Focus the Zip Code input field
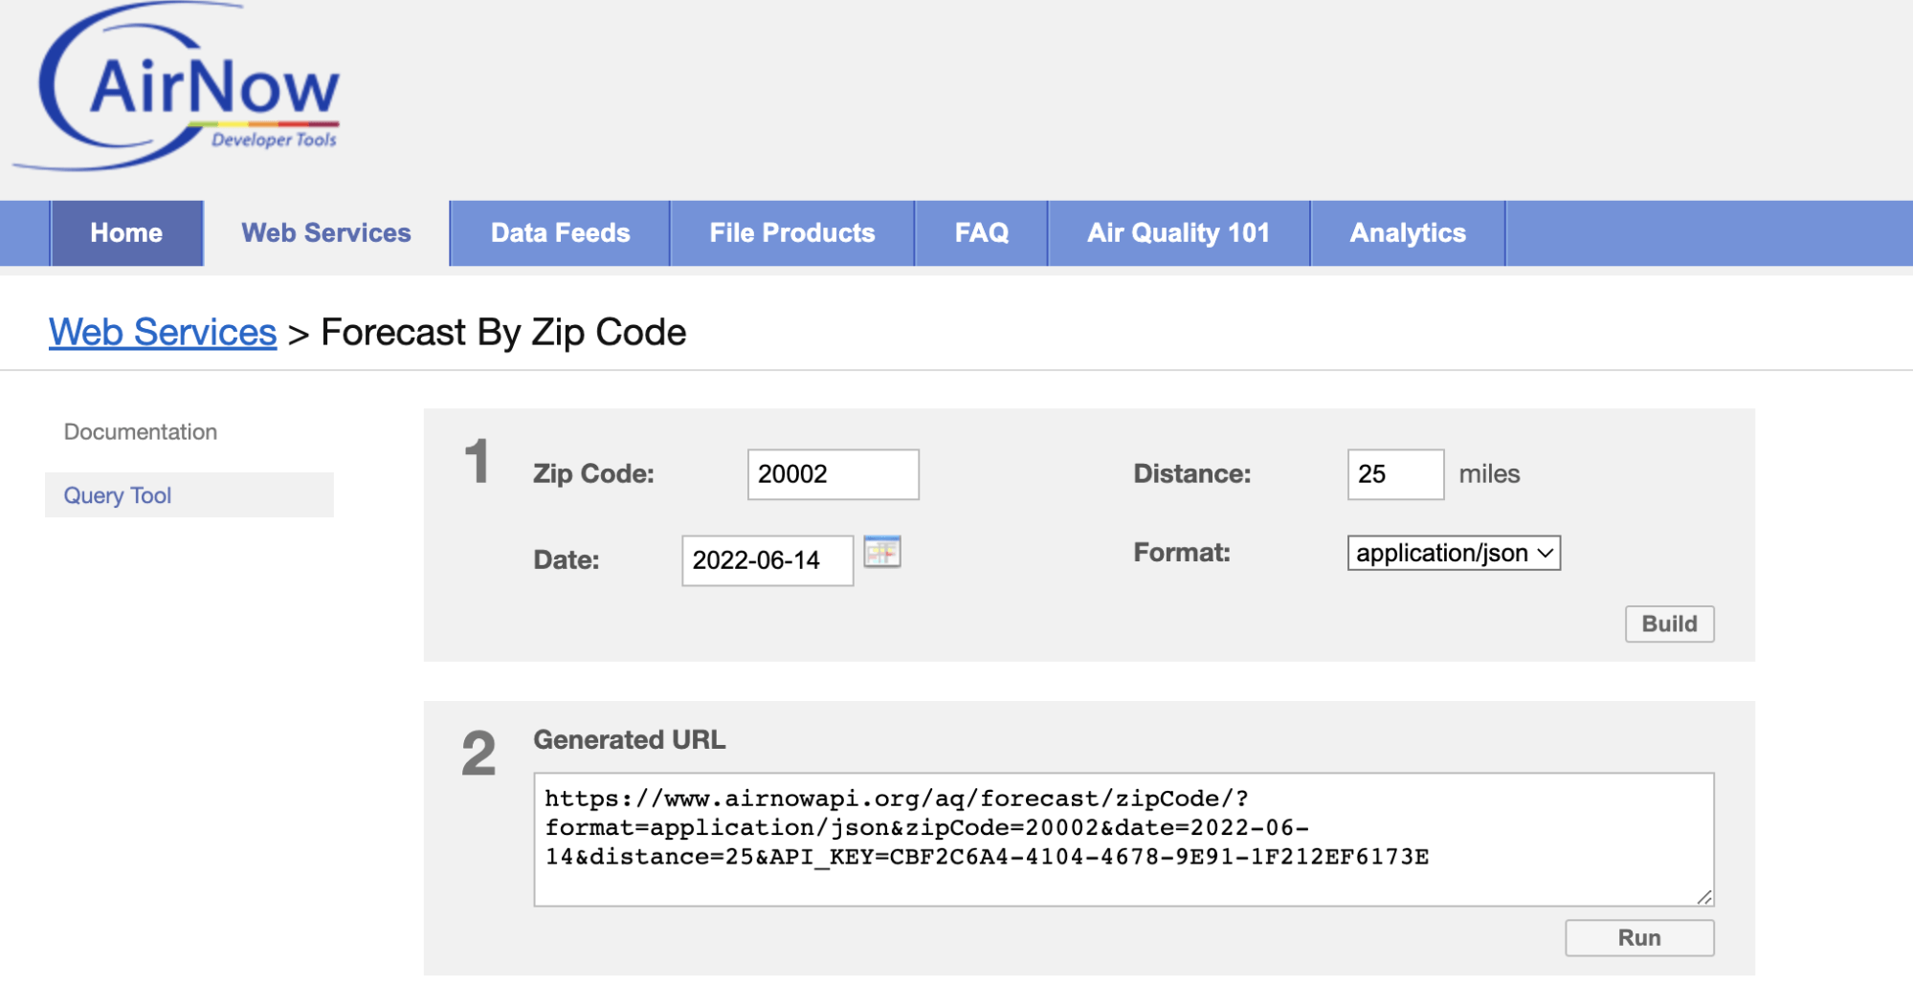 click(x=832, y=474)
